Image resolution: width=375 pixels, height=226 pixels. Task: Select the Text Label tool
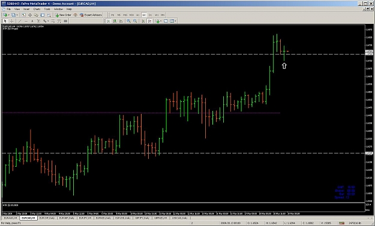[38, 21]
